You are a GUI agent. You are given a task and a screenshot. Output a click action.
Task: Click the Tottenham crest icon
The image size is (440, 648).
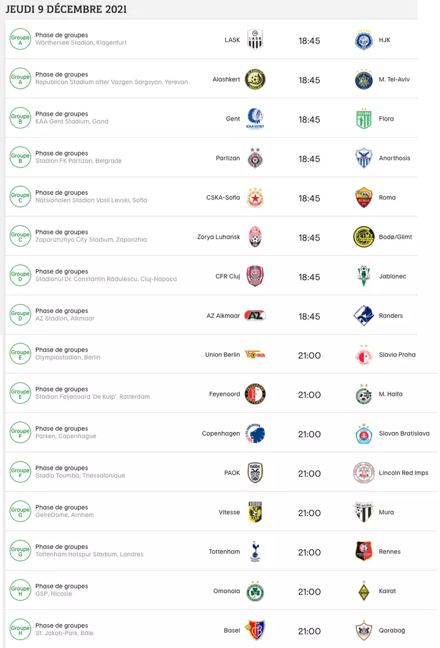pos(255,551)
